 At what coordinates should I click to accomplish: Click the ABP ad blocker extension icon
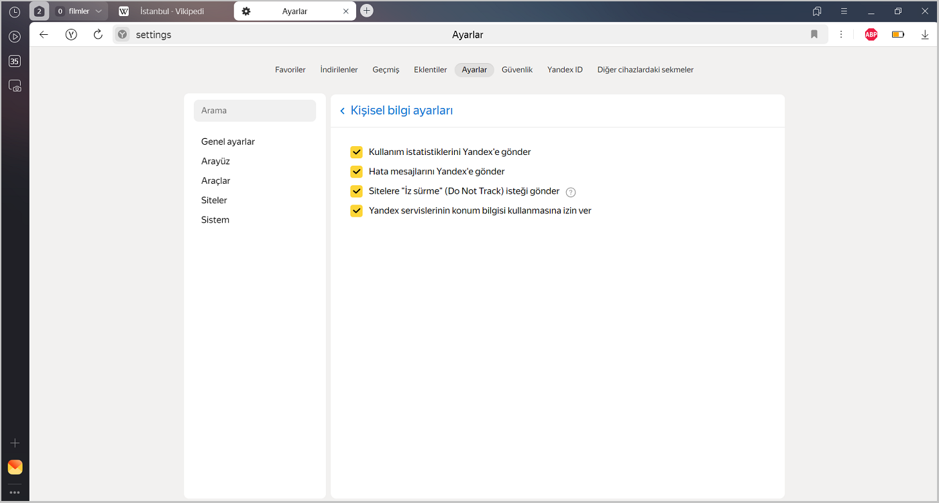tap(871, 35)
